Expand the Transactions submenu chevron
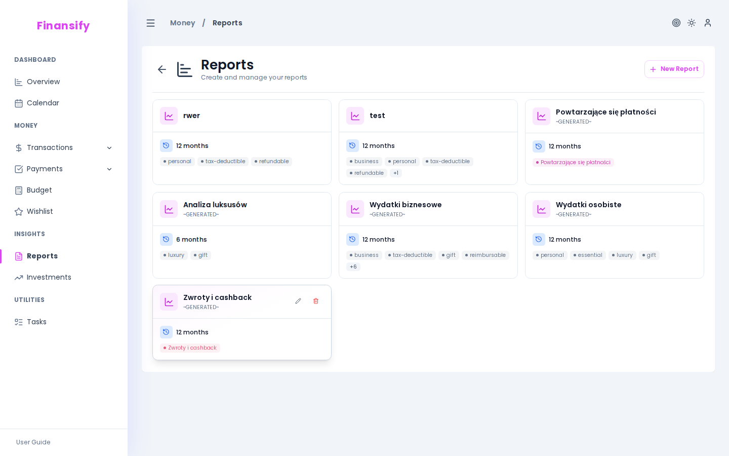 (110, 147)
